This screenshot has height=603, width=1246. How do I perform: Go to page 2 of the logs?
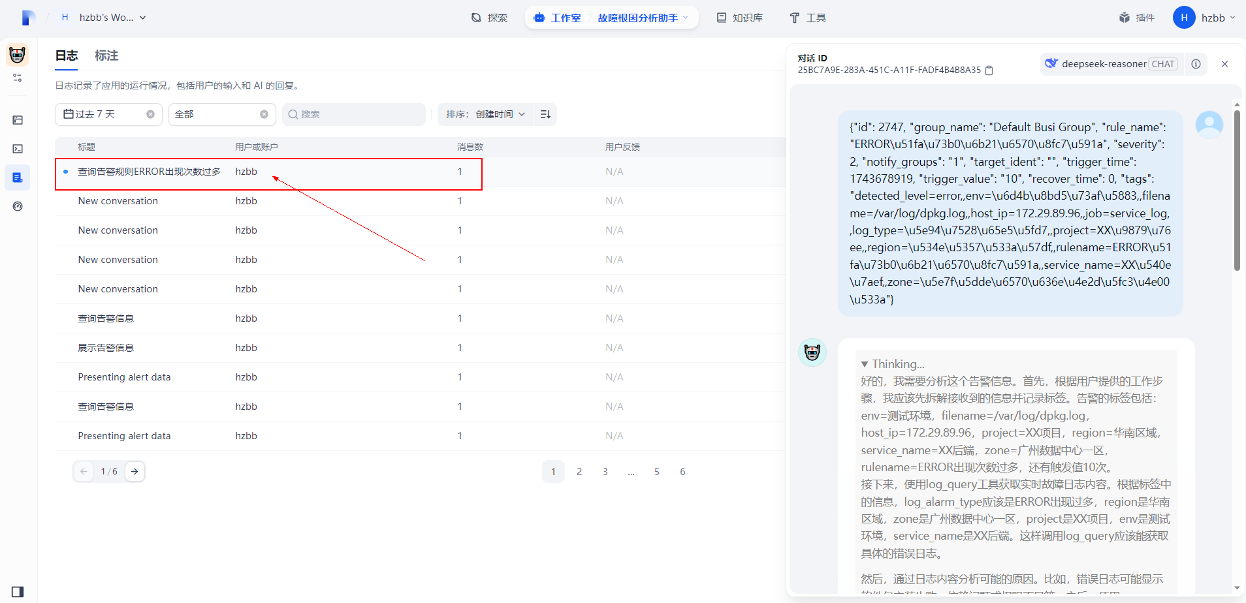(x=579, y=471)
